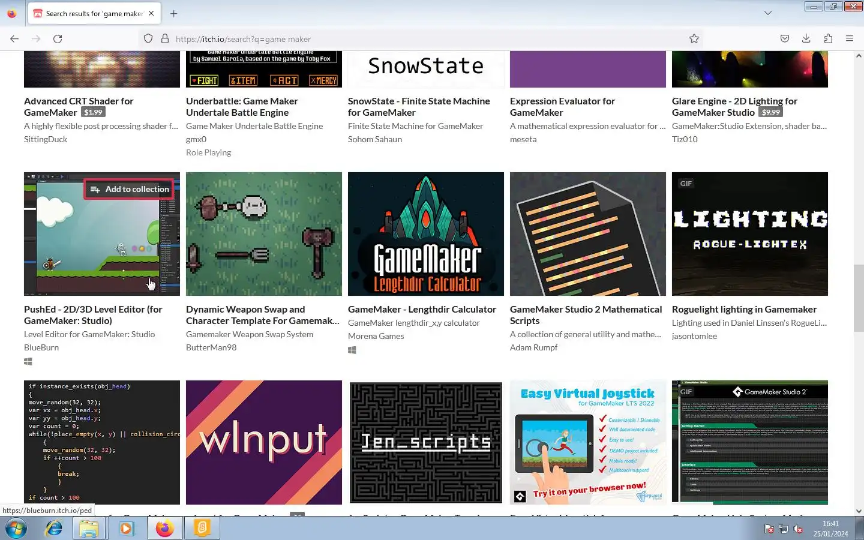Open Firefox downloads panel
This screenshot has height=540, width=864.
pyautogui.click(x=806, y=39)
